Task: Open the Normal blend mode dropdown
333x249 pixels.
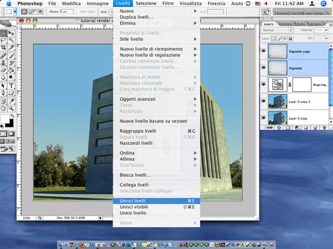Action: click(x=275, y=30)
